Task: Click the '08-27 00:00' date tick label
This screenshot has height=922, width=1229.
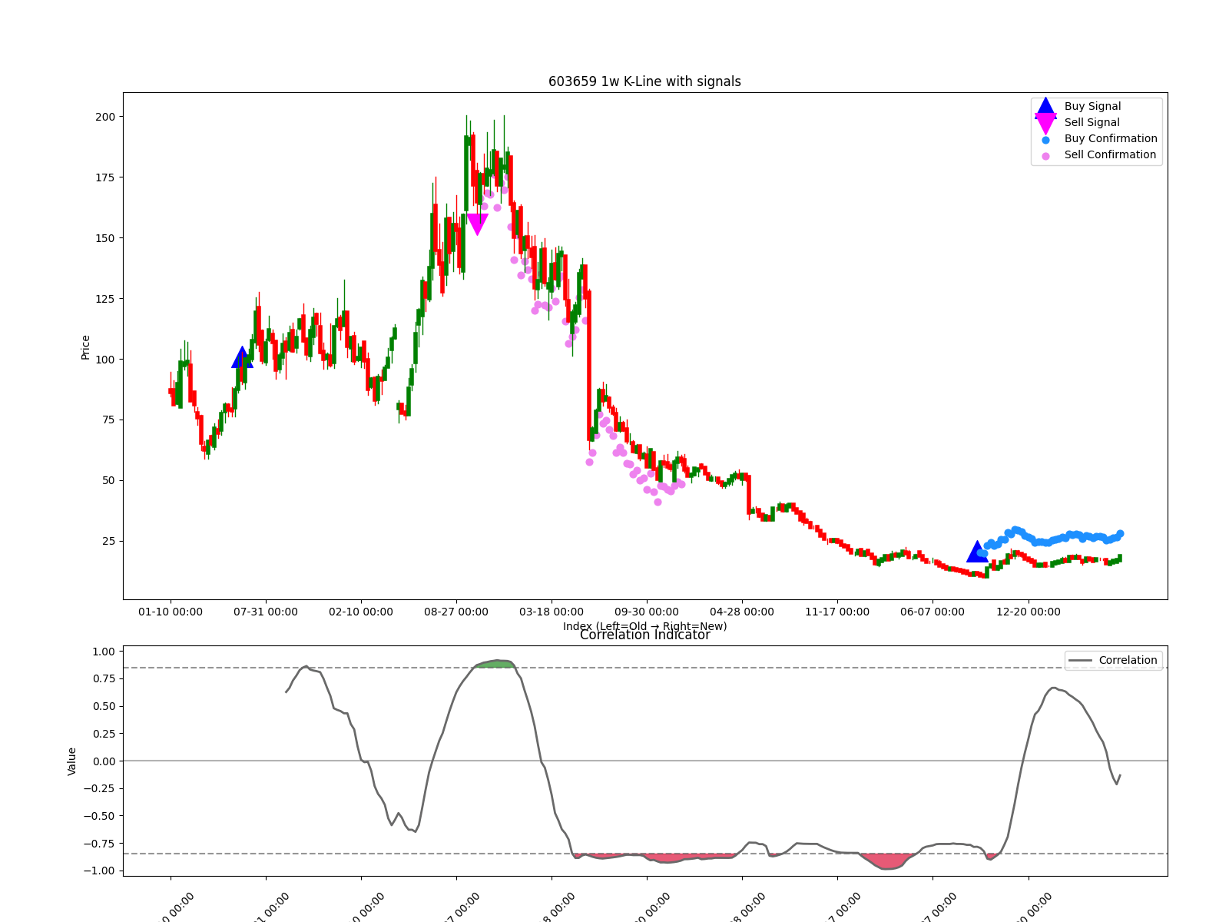Action: [x=456, y=612]
